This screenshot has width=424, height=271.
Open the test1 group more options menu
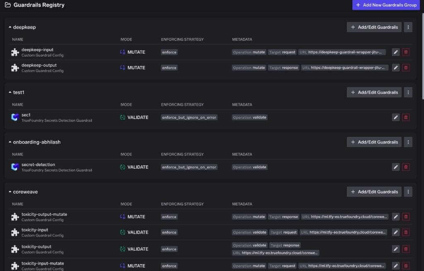click(x=408, y=92)
